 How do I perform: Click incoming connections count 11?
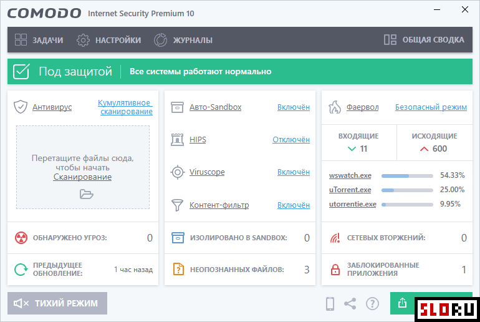(x=363, y=149)
